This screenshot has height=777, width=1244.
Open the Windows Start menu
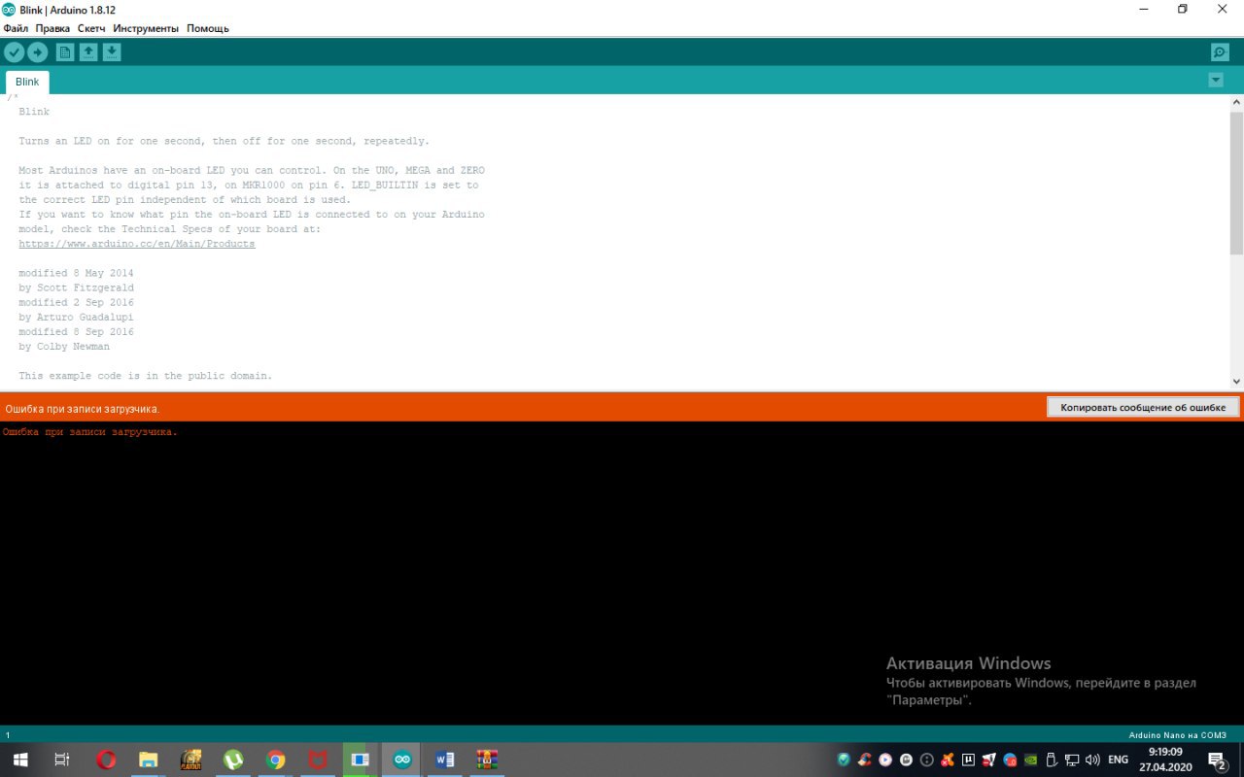click(19, 760)
